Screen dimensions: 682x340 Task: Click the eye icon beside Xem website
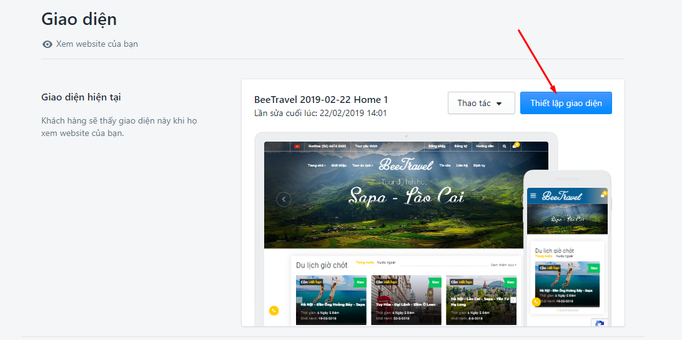coord(47,44)
